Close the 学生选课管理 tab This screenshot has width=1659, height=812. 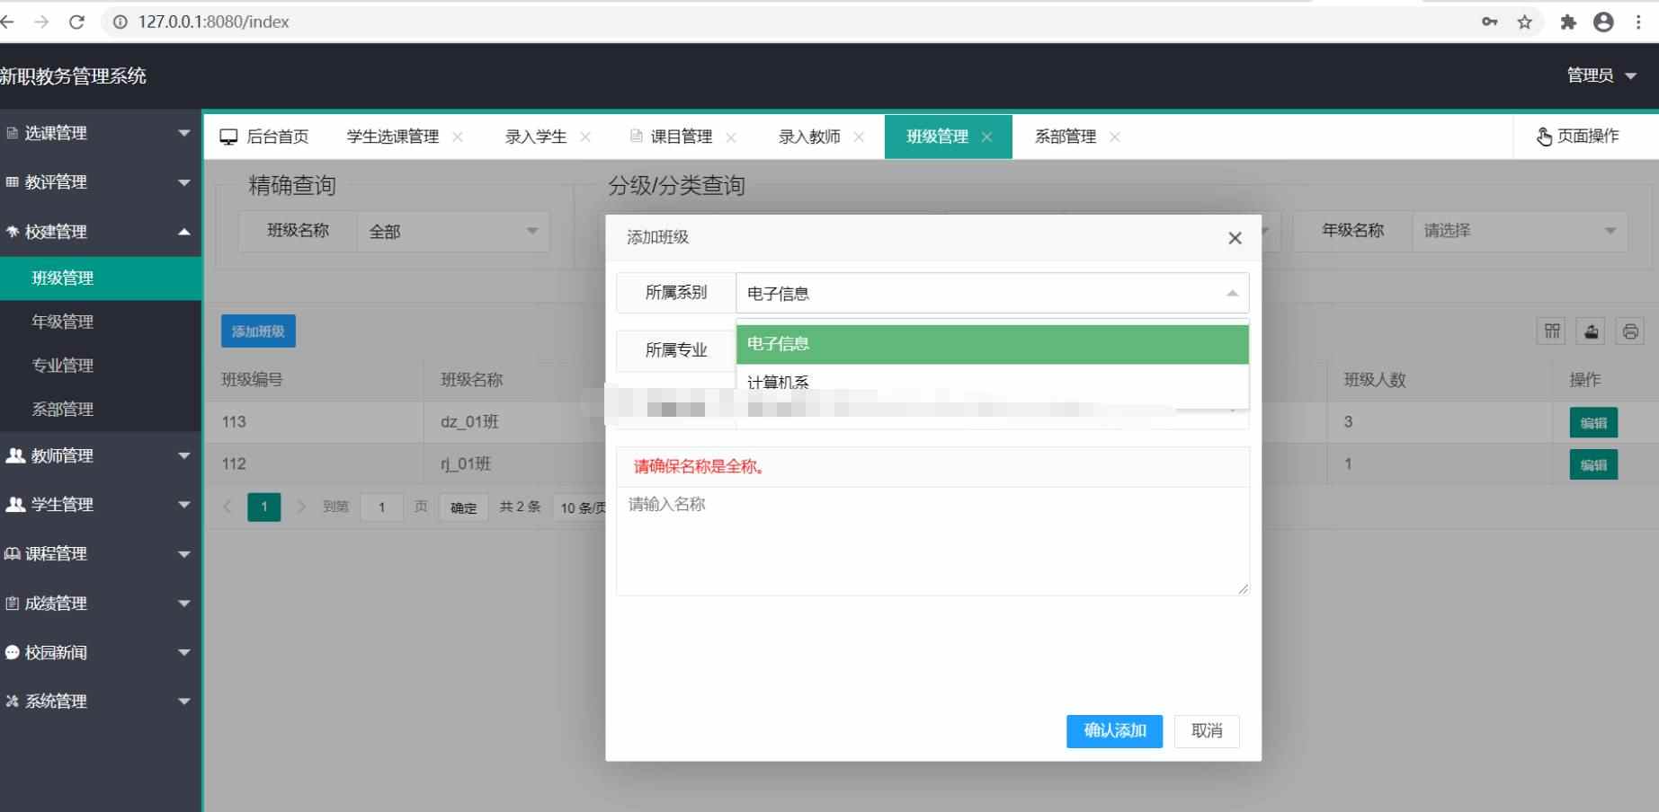(458, 137)
